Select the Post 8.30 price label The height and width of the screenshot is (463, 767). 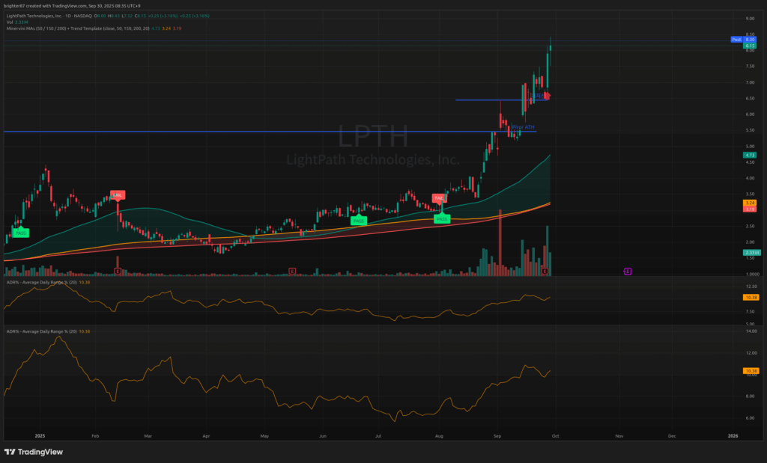[744, 40]
